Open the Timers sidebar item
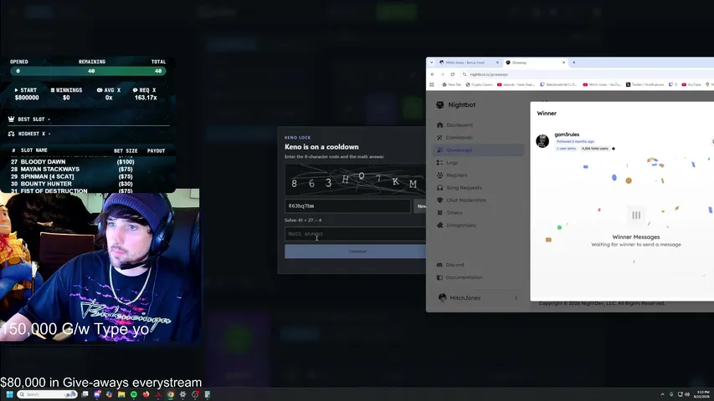714x401 pixels. (455, 212)
